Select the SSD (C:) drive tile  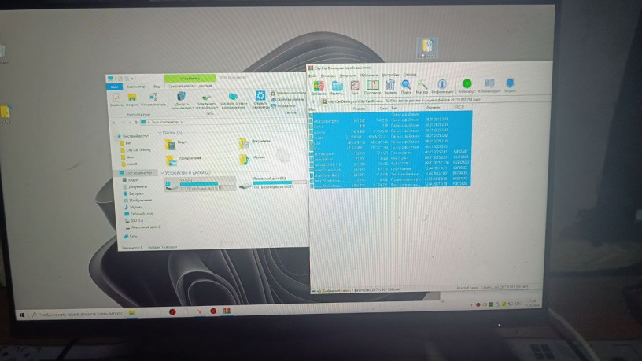click(x=199, y=184)
